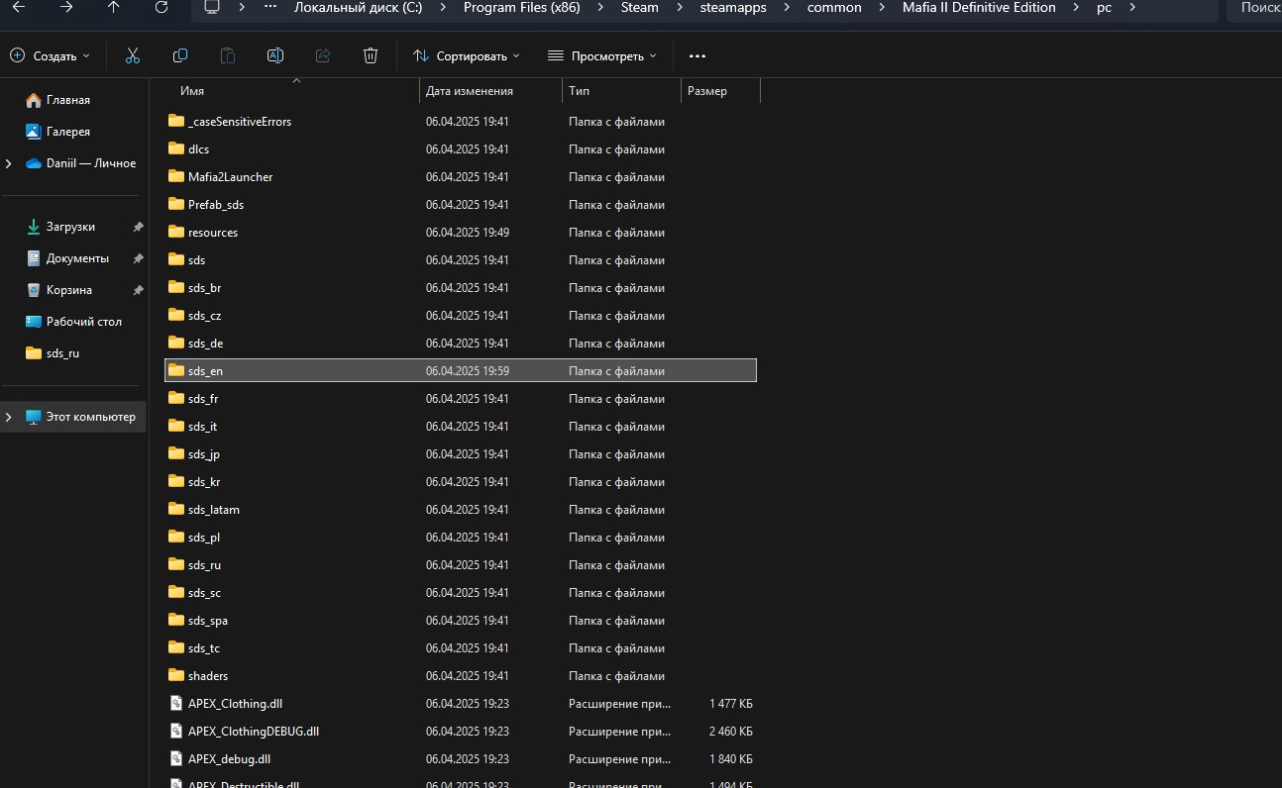1282x788 pixels.
Task: Click the monitor icon in address bar
Action: (211, 7)
